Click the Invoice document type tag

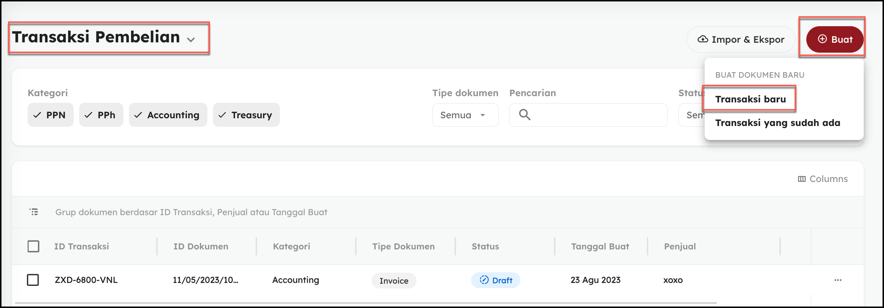tap(394, 281)
